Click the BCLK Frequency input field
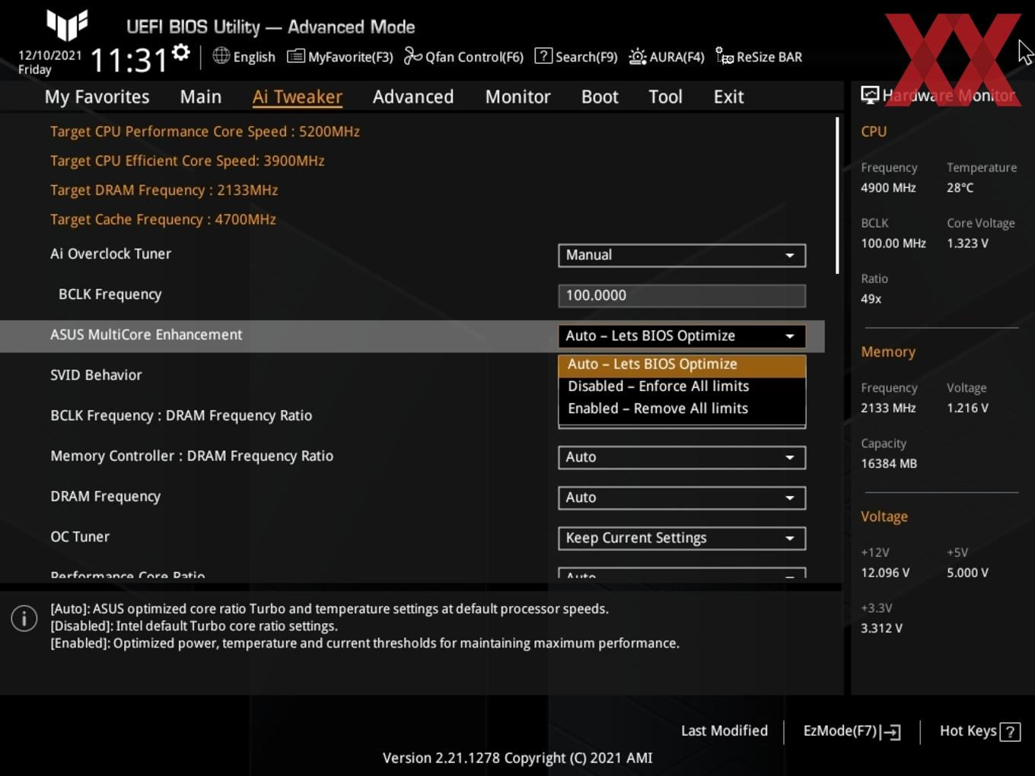Screen dimensions: 1035x776 click(682, 295)
